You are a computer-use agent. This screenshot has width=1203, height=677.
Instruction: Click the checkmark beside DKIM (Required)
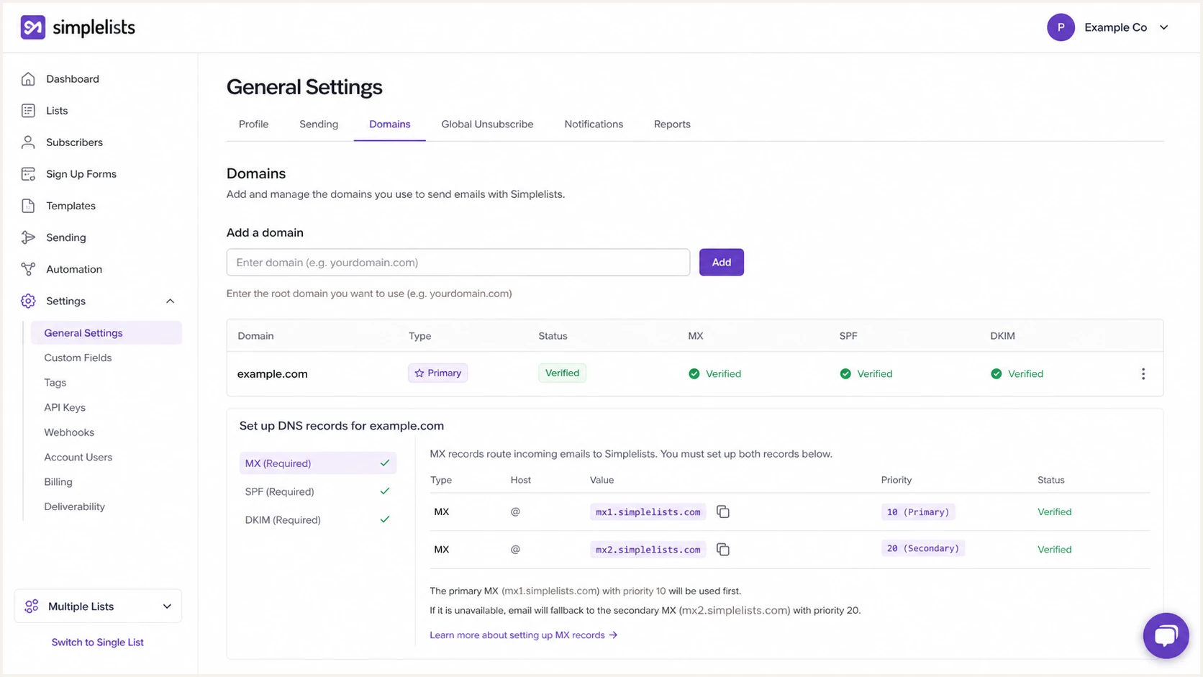coord(385,519)
